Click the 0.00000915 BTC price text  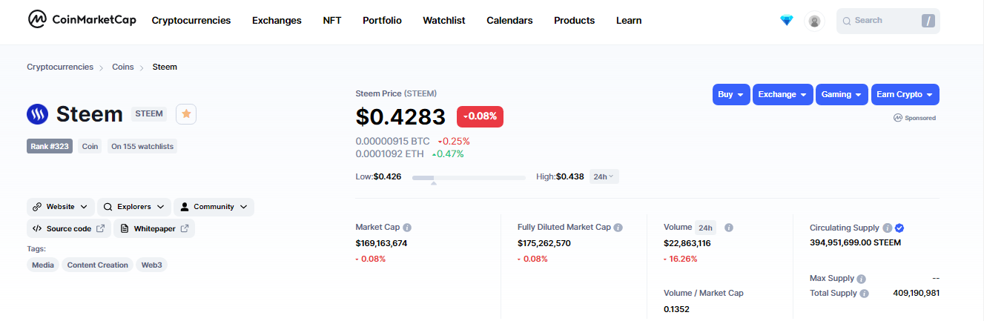(x=393, y=141)
